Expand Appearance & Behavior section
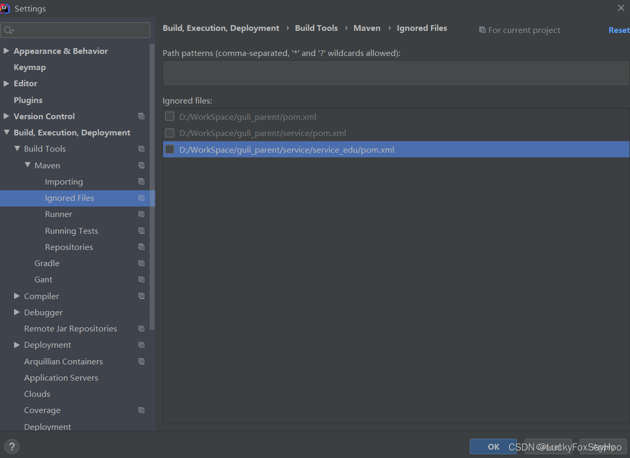 pyautogui.click(x=6, y=51)
